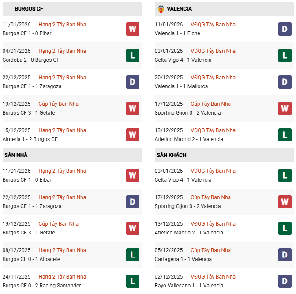296x294 pixels.
Task: Open the BURGOS CF section header
Action: [29, 9]
